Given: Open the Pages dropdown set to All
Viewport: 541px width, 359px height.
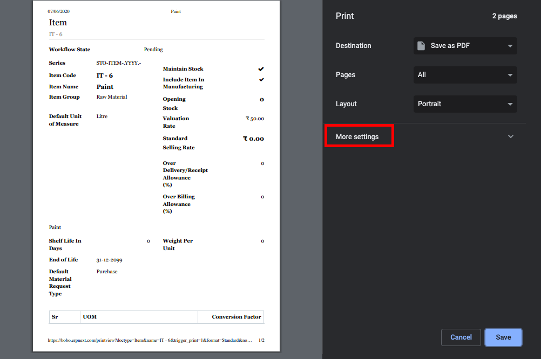Looking at the screenshot, I should pos(465,75).
